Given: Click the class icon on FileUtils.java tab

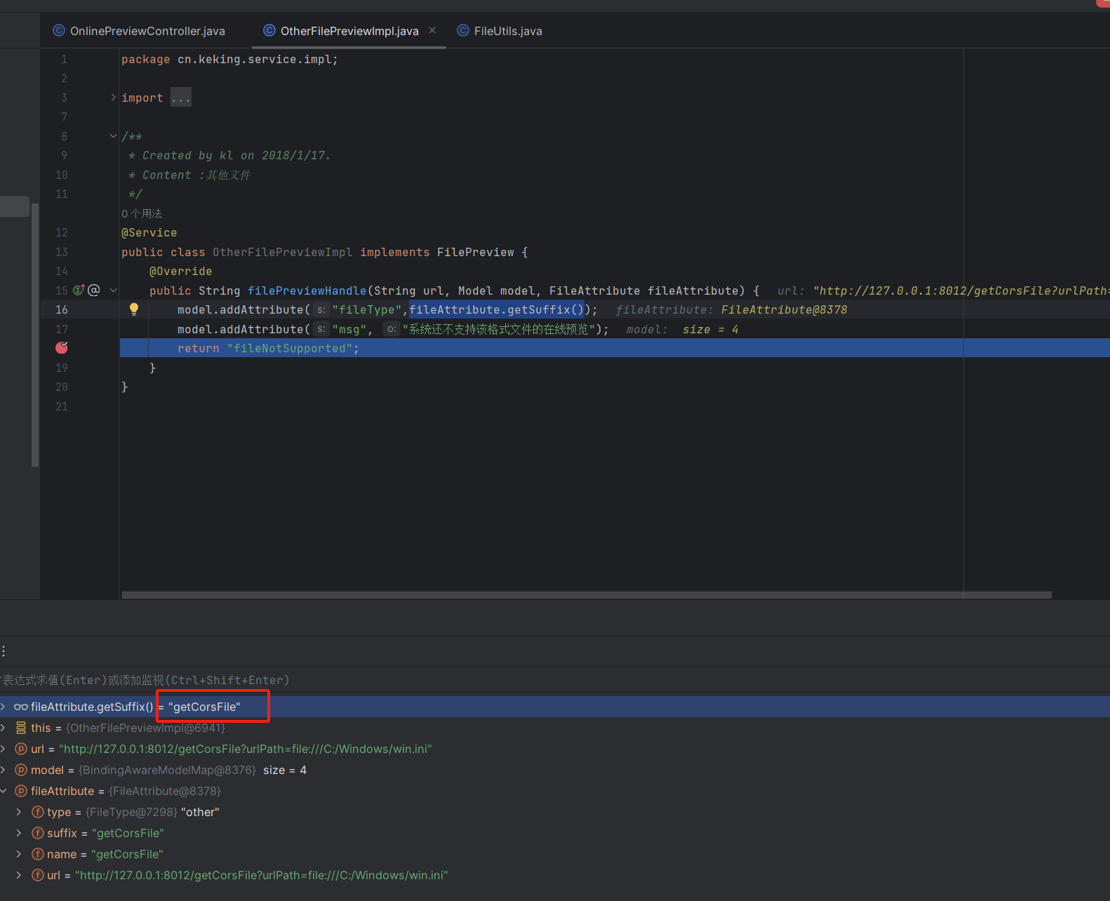Looking at the screenshot, I should pos(463,30).
